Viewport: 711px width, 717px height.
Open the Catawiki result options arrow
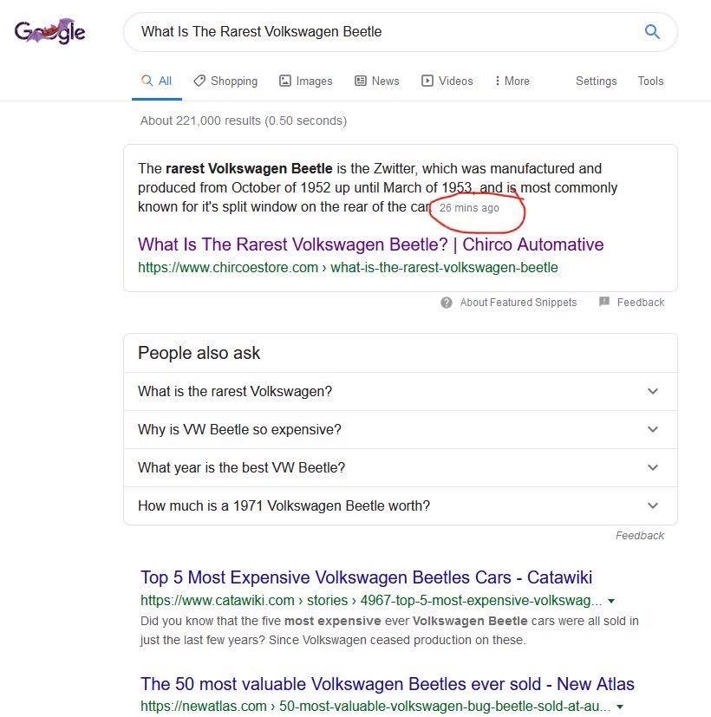click(x=611, y=601)
